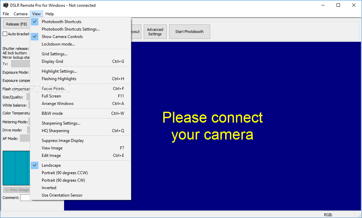Image resolution: width=362 pixels, height=218 pixels.
Task: Toggle Photobooth Shortcuts in View menu
Action: point(81,22)
